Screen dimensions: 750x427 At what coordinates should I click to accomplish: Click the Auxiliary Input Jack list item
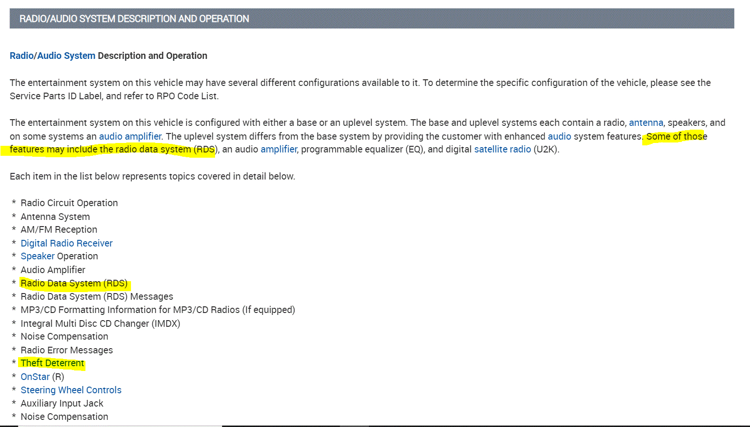point(62,403)
